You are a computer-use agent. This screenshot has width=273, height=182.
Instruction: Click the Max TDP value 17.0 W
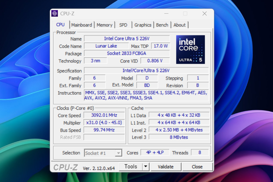(x=161, y=46)
